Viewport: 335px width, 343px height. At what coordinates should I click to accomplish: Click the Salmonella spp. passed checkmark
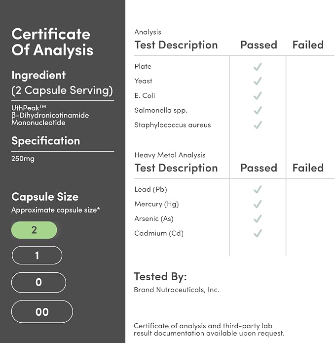[x=258, y=110]
